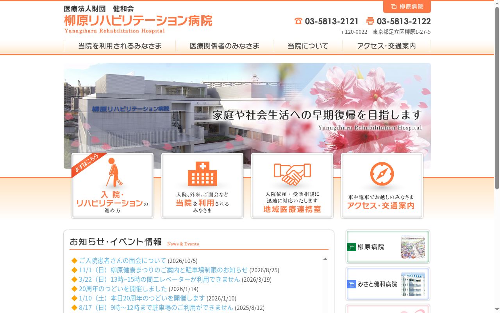The image size is (500, 313).
Task: Open the 当院を利用されるみなさま menu
Action: coord(120,46)
